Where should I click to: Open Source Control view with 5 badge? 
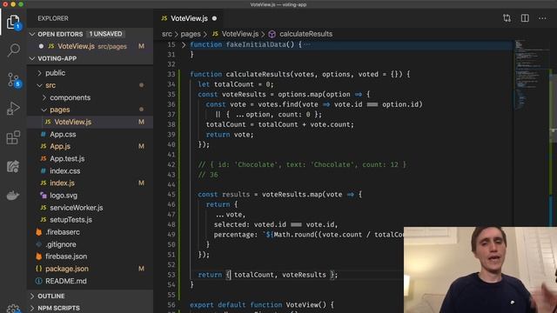coord(14,80)
